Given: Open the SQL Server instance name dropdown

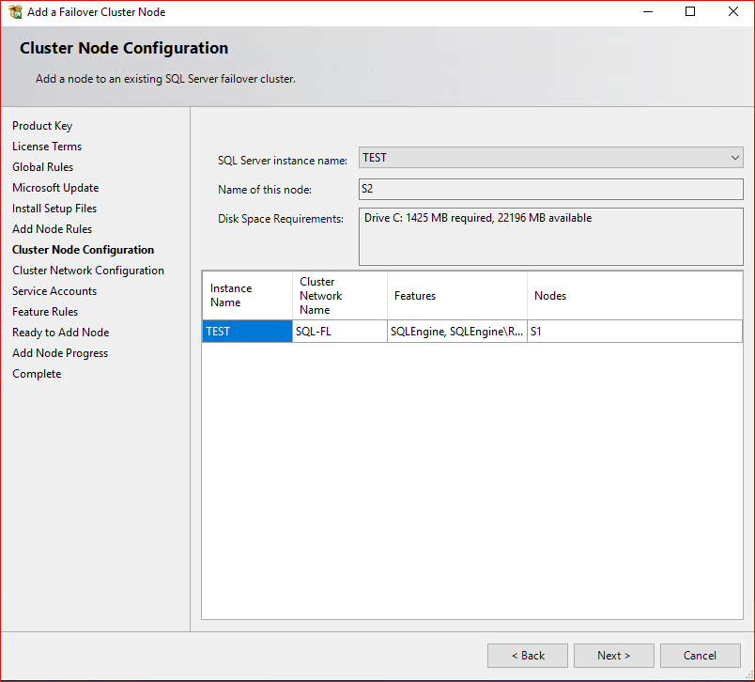Looking at the screenshot, I should pos(551,158).
